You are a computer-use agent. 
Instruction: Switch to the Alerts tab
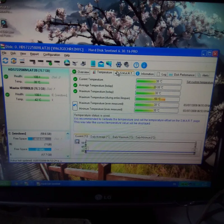[x=204, y=75]
